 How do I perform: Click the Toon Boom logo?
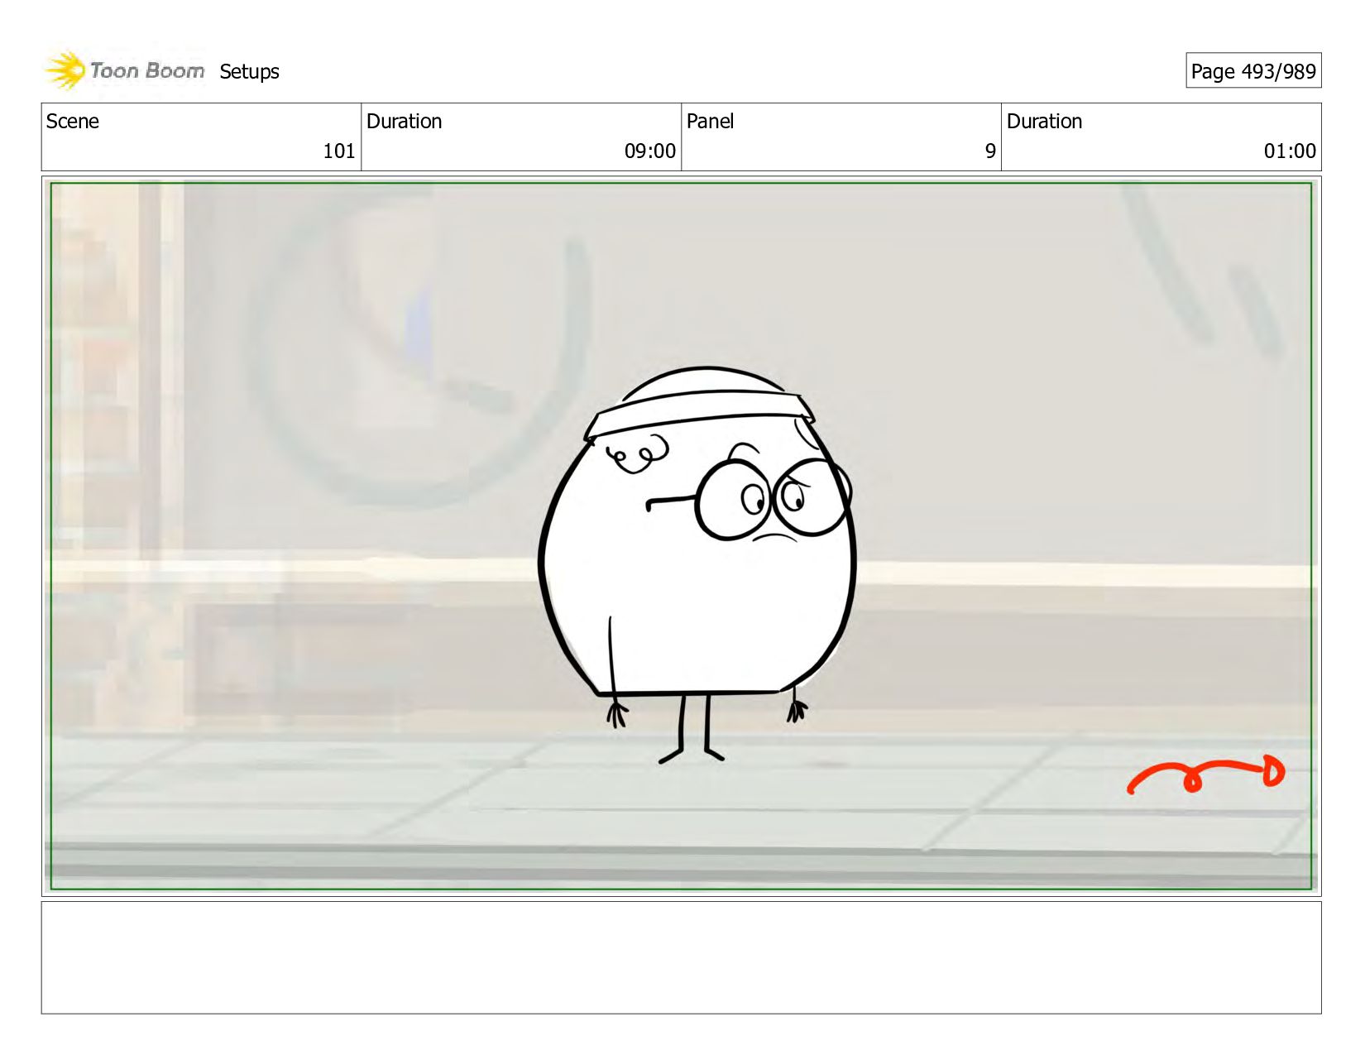[x=124, y=71]
